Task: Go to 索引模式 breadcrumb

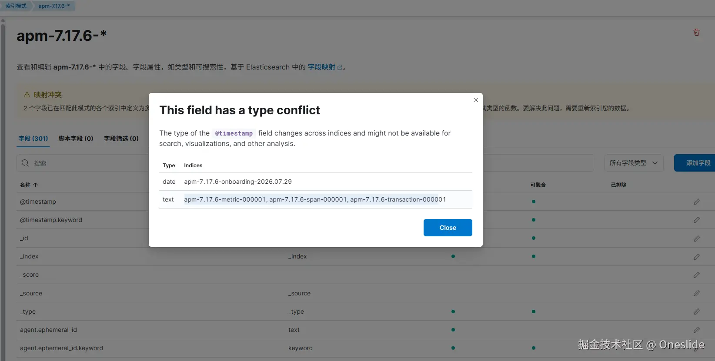Action: click(16, 6)
